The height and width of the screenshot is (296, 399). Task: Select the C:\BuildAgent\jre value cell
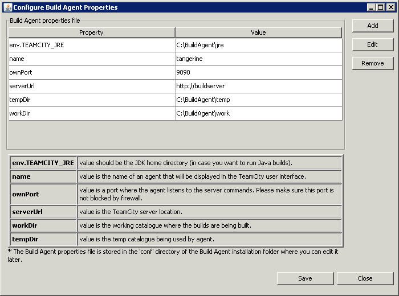click(259, 45)
